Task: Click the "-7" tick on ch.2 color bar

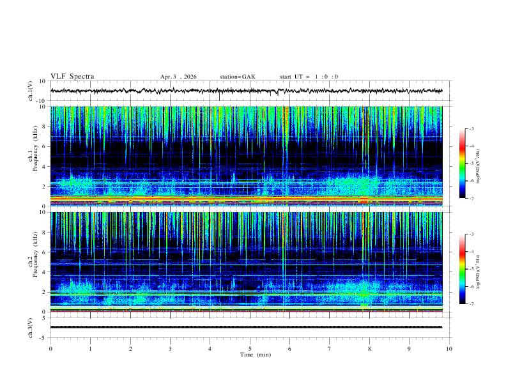Action: point(471,304)
